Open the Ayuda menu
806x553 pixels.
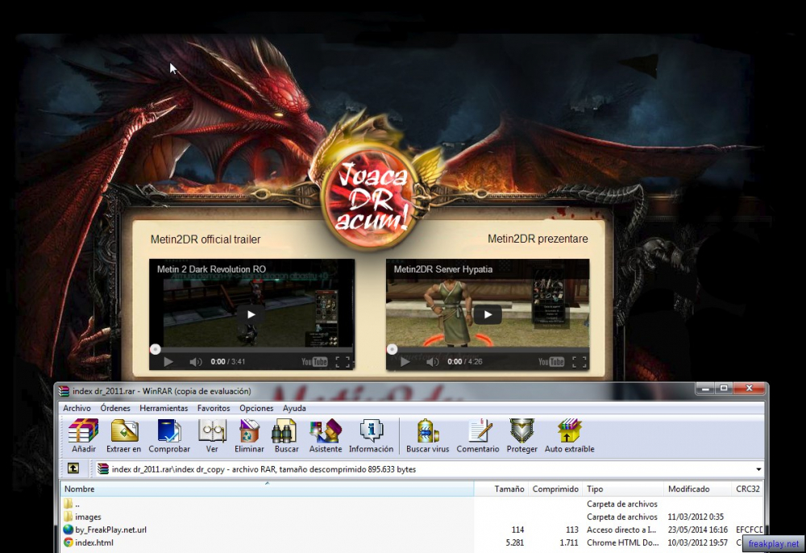click(294, 408)
